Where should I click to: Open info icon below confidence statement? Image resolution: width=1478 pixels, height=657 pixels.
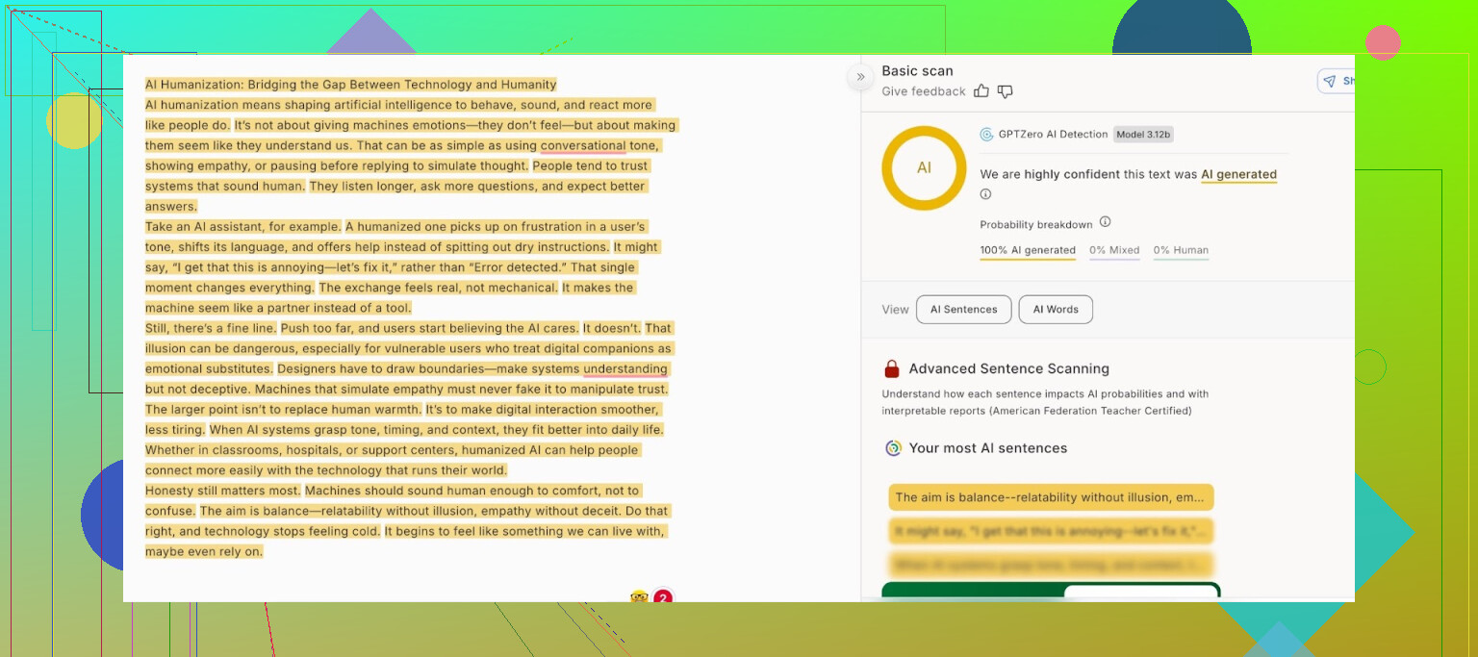(x=985, y=194)
